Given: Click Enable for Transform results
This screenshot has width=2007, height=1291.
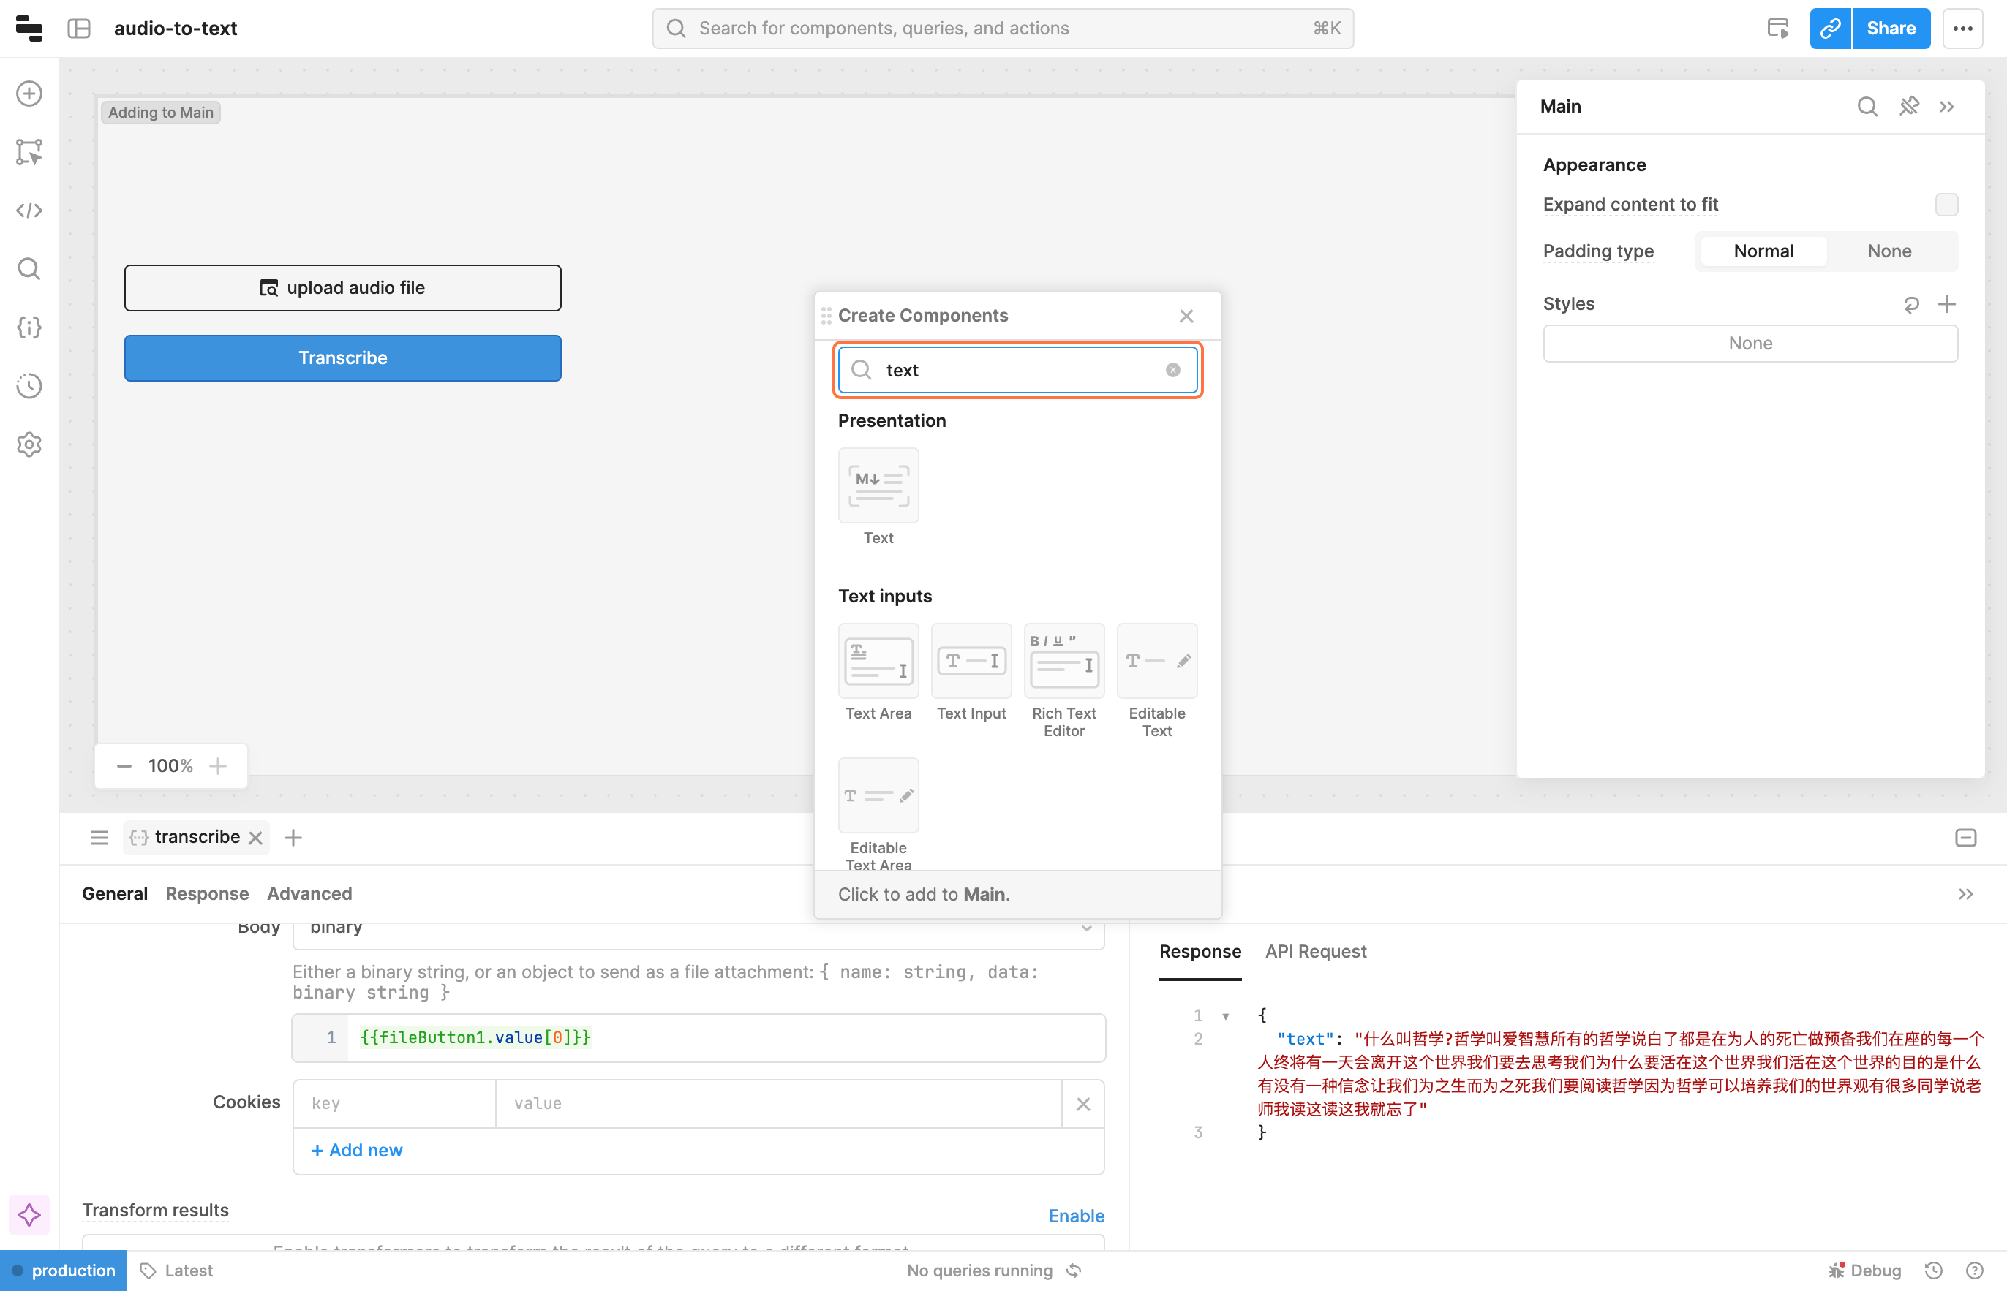Looking at the screenshot, I should 1075,1216.
